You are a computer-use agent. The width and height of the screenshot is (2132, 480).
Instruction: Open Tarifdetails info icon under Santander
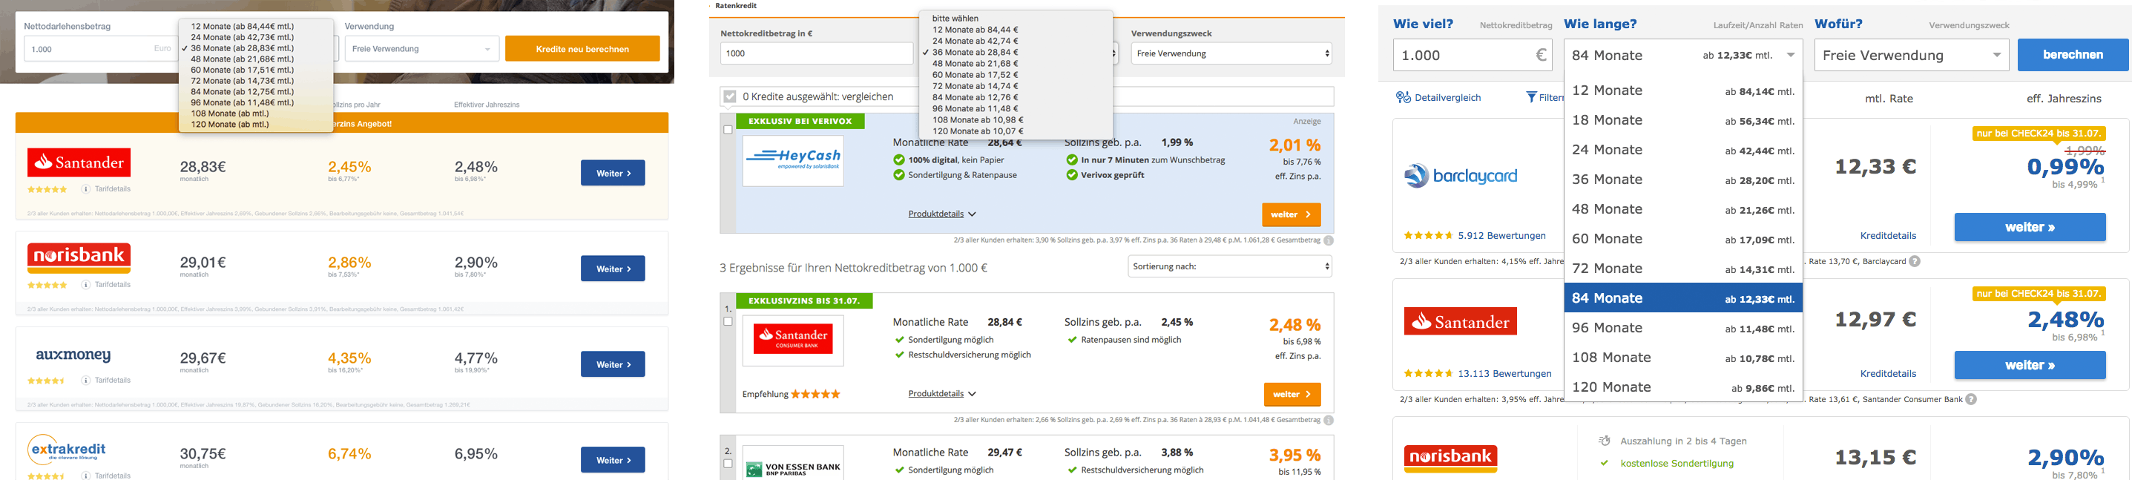[86, 188]
